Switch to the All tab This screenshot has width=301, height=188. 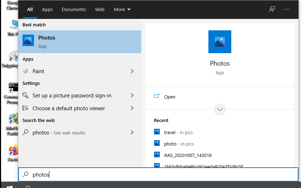tap(30, 9)
